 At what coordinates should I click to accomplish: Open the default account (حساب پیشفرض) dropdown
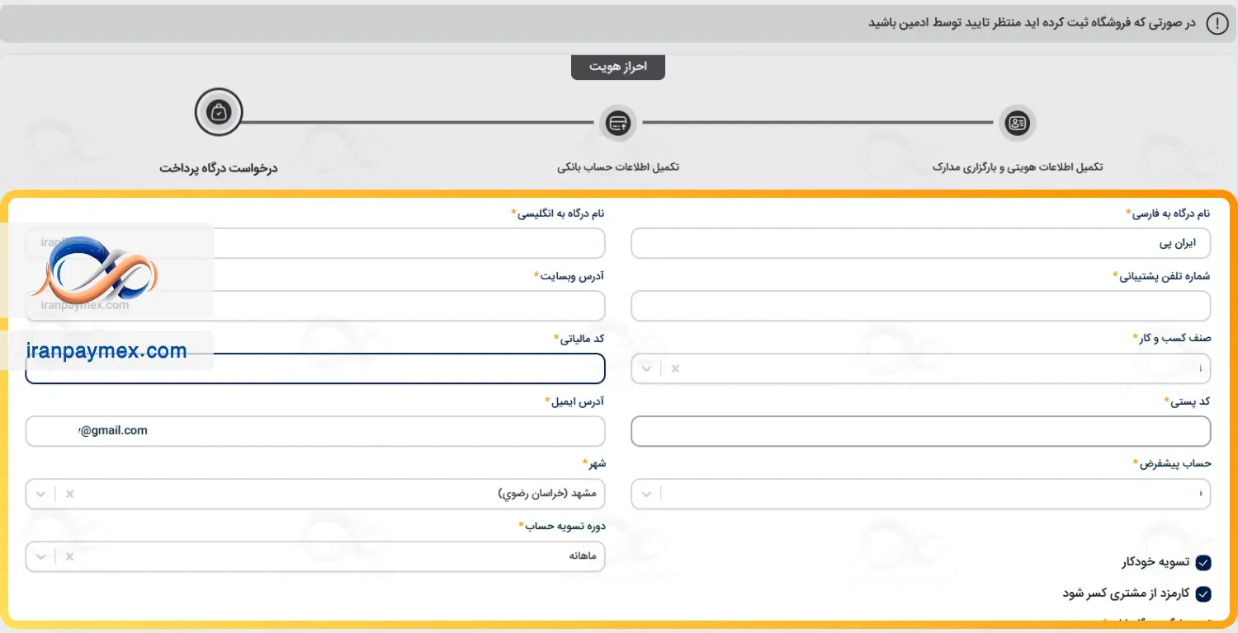[646, 494]
